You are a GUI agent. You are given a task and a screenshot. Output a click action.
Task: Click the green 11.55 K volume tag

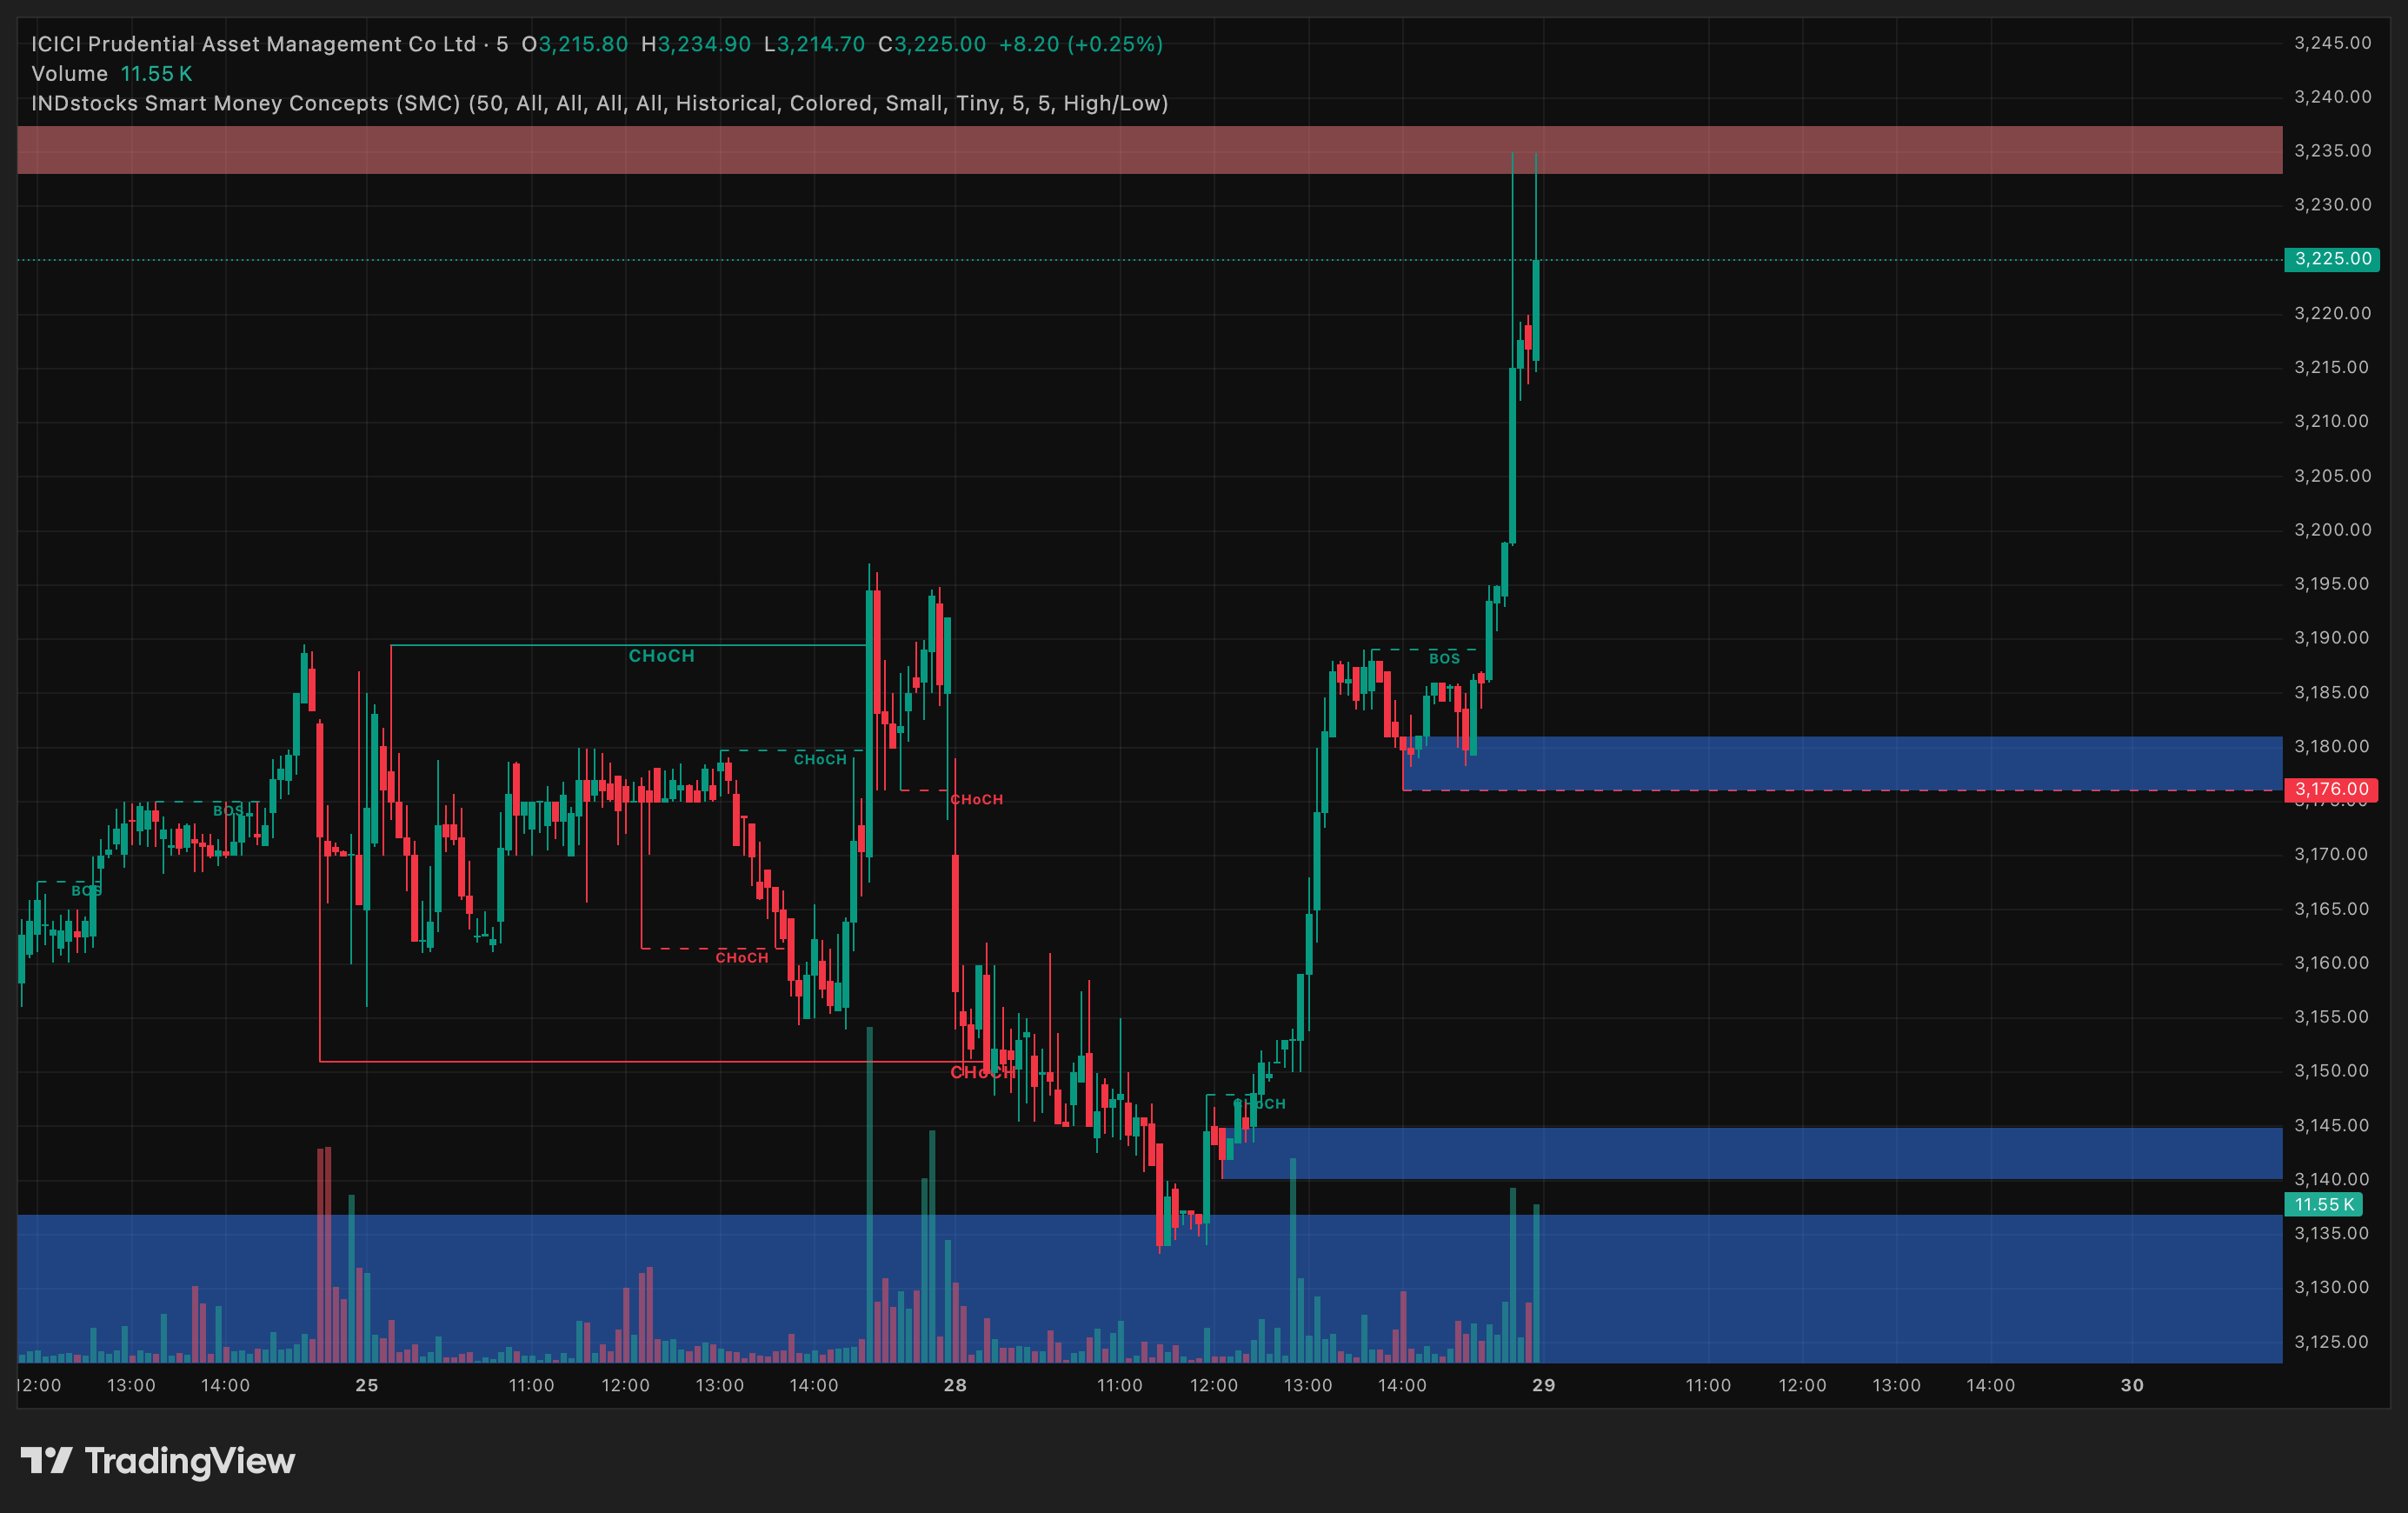click(x=2324, y=1204)
